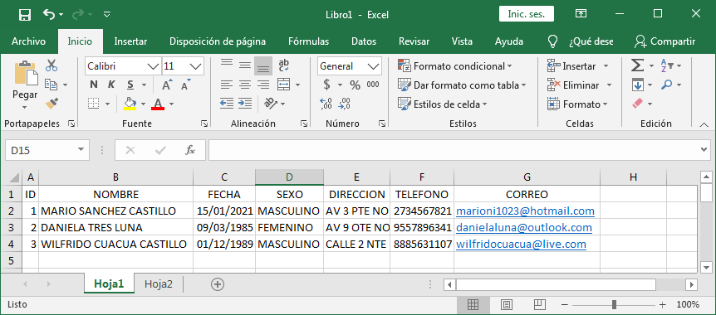The image size is (716, 315).
Task: Click the Cut scissors icon
Action: (x=51, y=65)
